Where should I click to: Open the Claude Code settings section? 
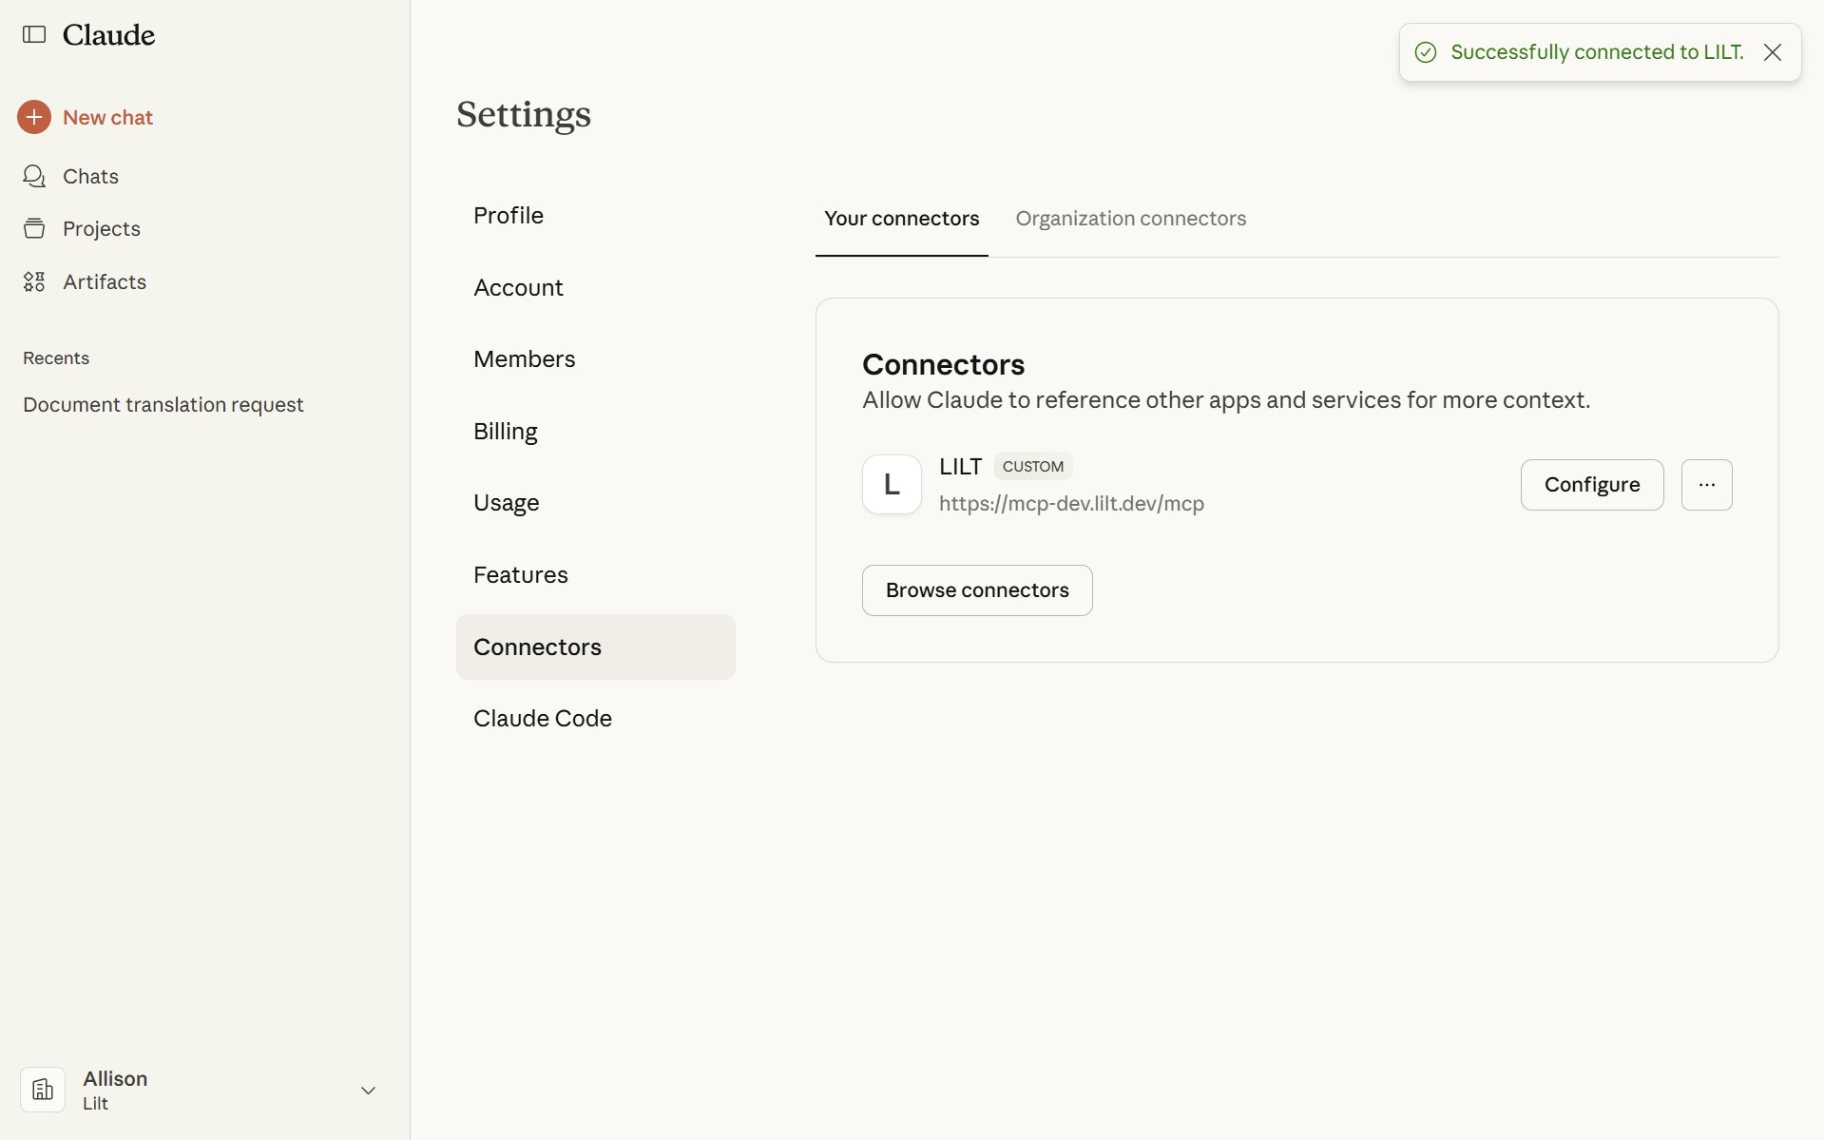point(596,719)
